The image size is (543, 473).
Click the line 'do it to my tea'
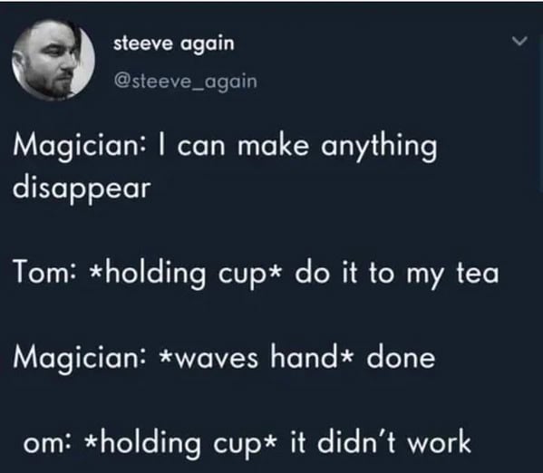coord(397,274)
